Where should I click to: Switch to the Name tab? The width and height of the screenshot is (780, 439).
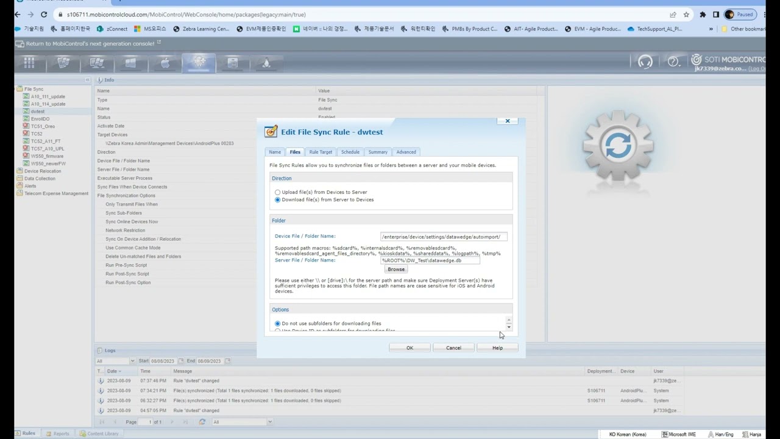[275, 152]
